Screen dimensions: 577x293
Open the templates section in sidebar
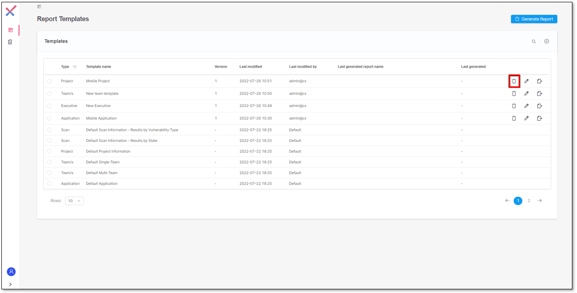(x=11, y=30)
